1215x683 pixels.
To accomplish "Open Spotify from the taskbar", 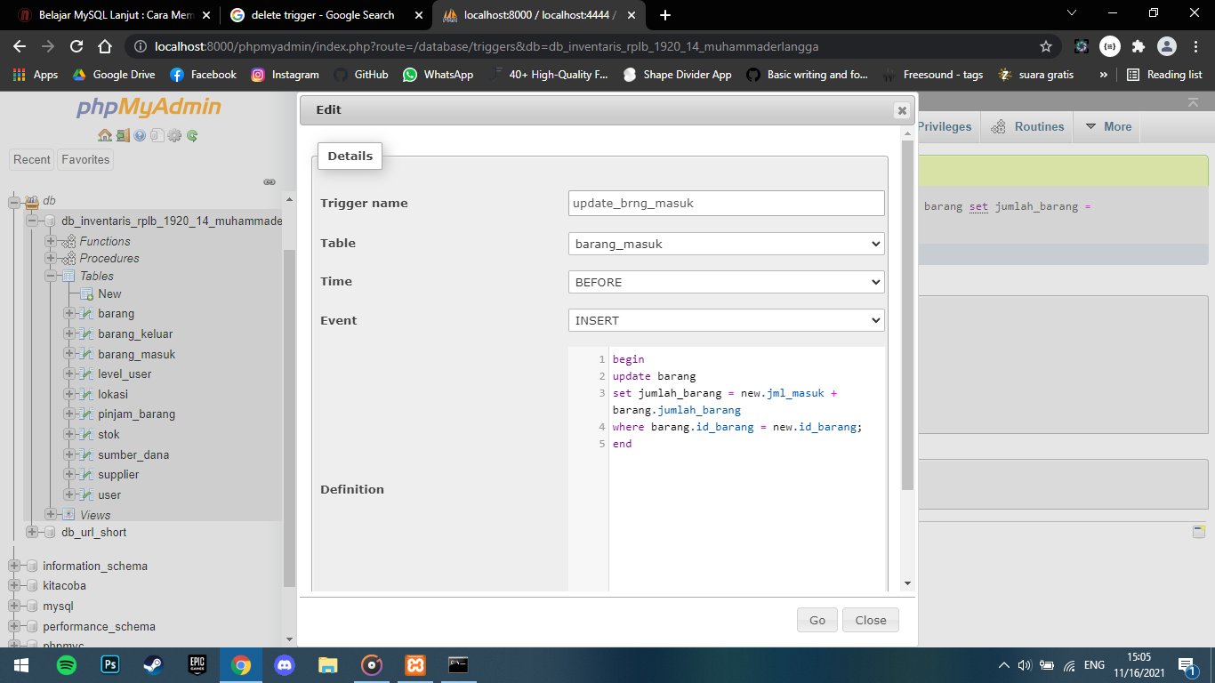I will point(67,664).
